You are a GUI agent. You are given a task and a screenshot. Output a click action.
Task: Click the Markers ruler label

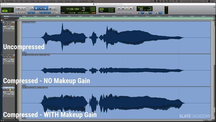point(6,18)
